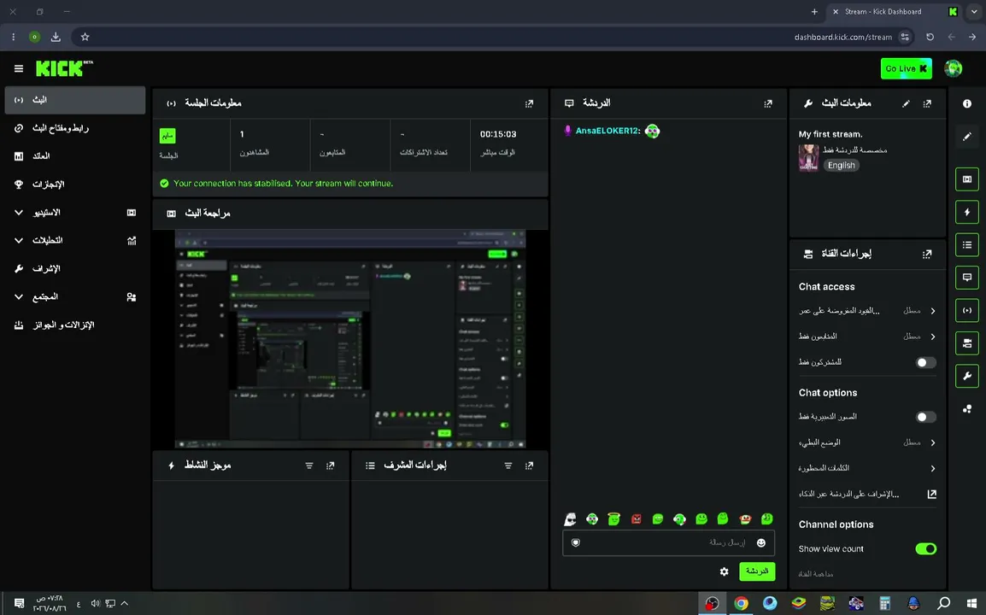Image resolution: width=986 pixels, height=615 pixels.
Task: Reload the dashboard page
Action: 930,37
